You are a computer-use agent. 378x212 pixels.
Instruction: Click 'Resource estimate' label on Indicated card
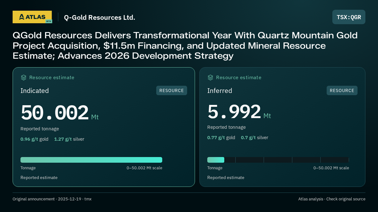coord(52,78)
